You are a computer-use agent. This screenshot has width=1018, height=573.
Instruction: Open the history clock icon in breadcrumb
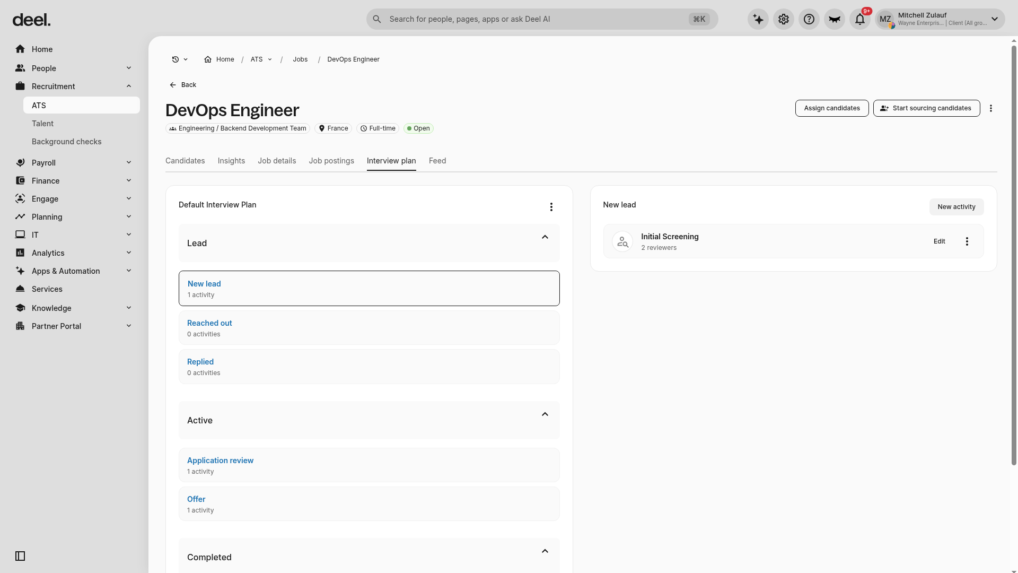tap(175, 59)
